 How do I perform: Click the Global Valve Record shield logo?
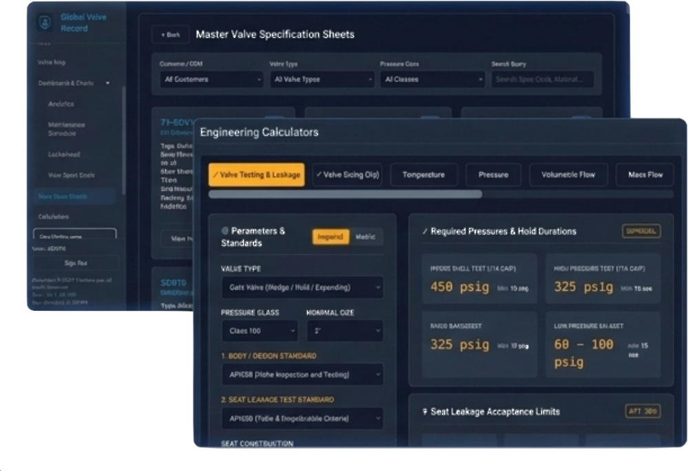[x=45, y=22]
